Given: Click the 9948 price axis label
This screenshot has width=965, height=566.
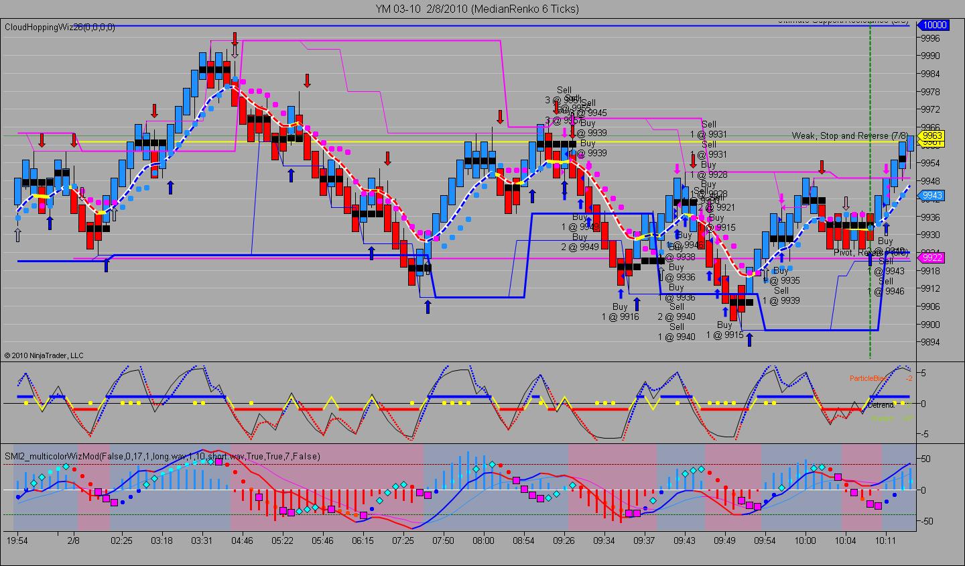Looking at the screenshot, I should point(930,181).
